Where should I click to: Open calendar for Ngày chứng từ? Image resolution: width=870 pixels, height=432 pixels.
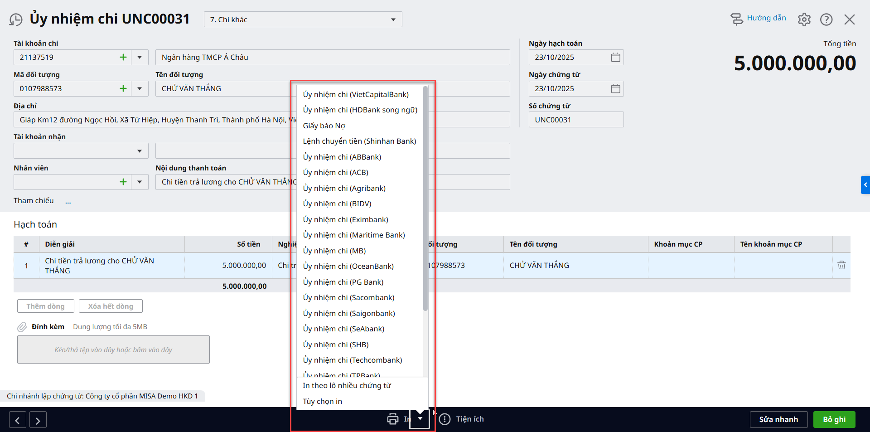point(615,88)
